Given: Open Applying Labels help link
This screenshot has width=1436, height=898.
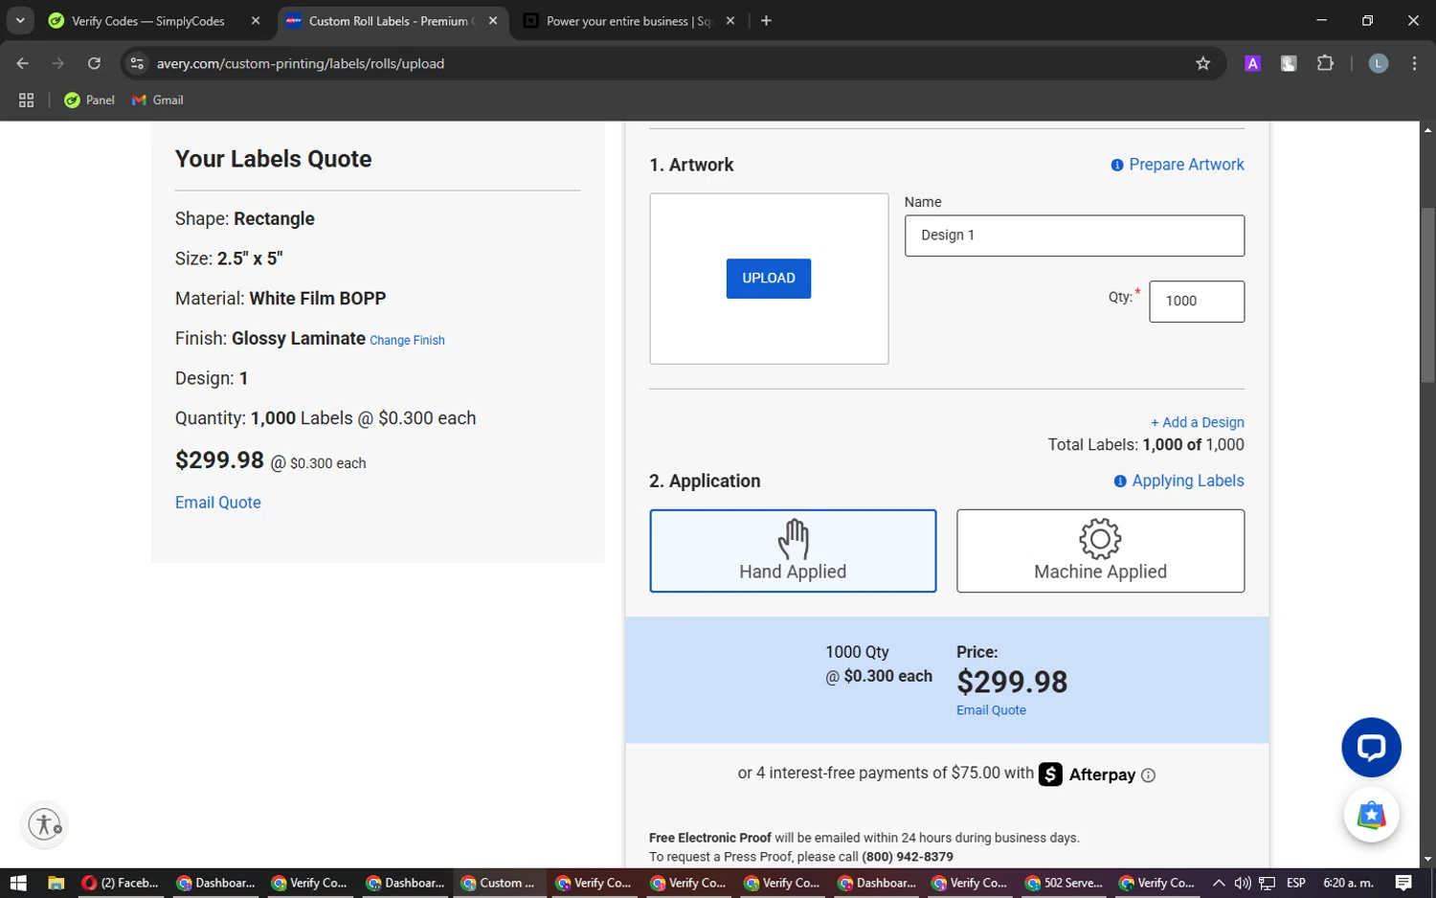Looking at the screenshot, I should (1188, 481).
